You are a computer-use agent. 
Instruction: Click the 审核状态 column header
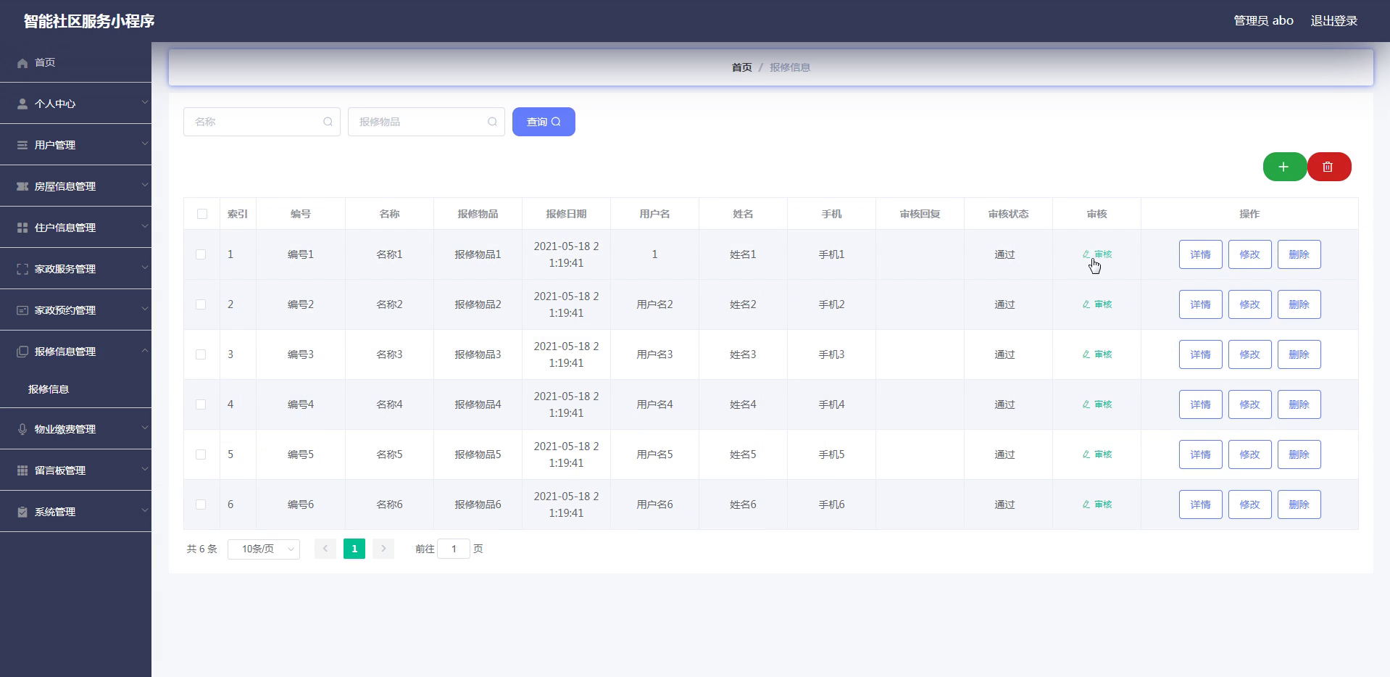(1008, 214)
